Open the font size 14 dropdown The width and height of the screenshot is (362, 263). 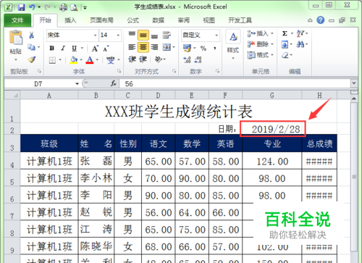pos(118,36)
